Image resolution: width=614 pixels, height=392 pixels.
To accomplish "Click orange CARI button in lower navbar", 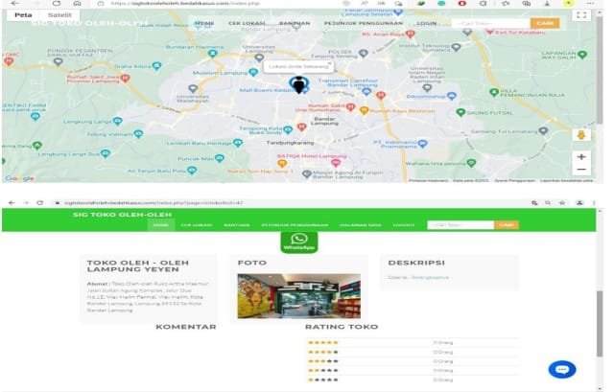I will pyautogui.click(x=506, y=224).
